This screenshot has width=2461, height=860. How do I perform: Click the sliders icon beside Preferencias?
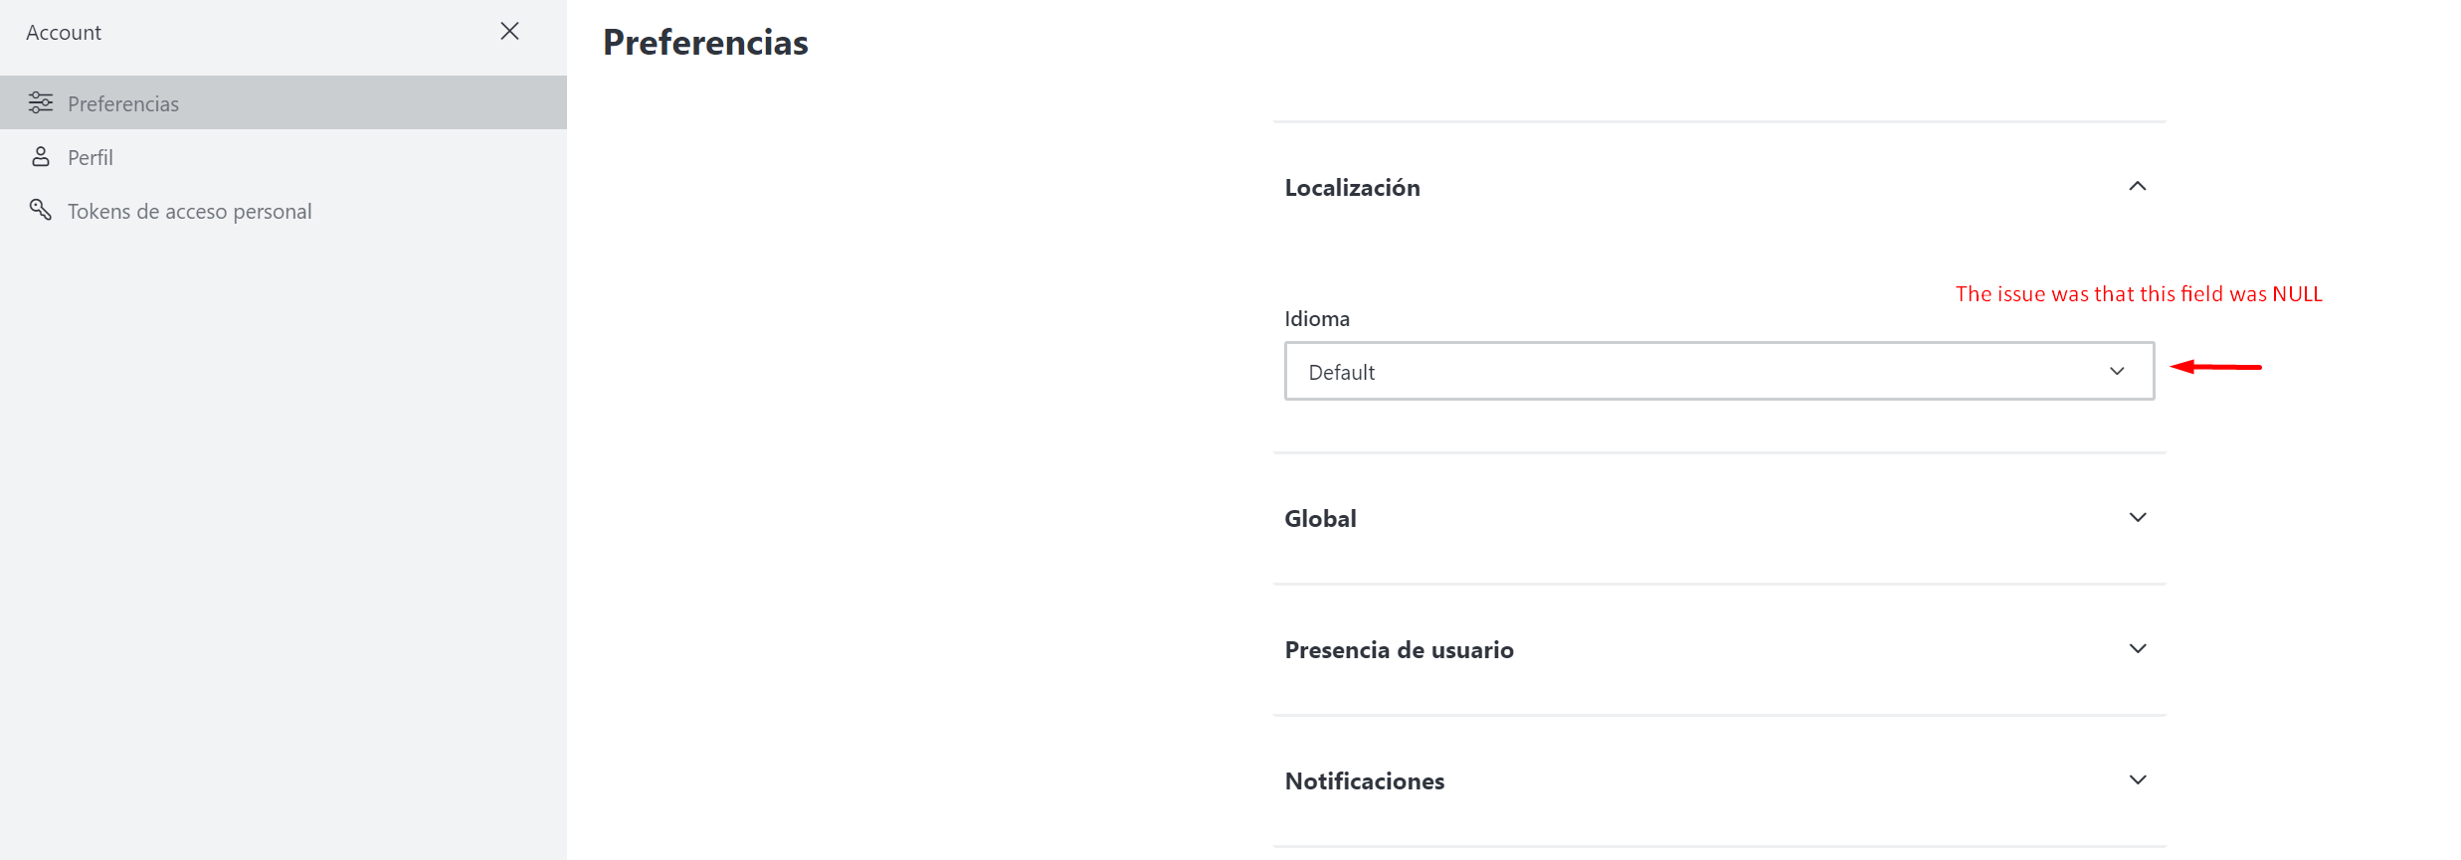41,102
